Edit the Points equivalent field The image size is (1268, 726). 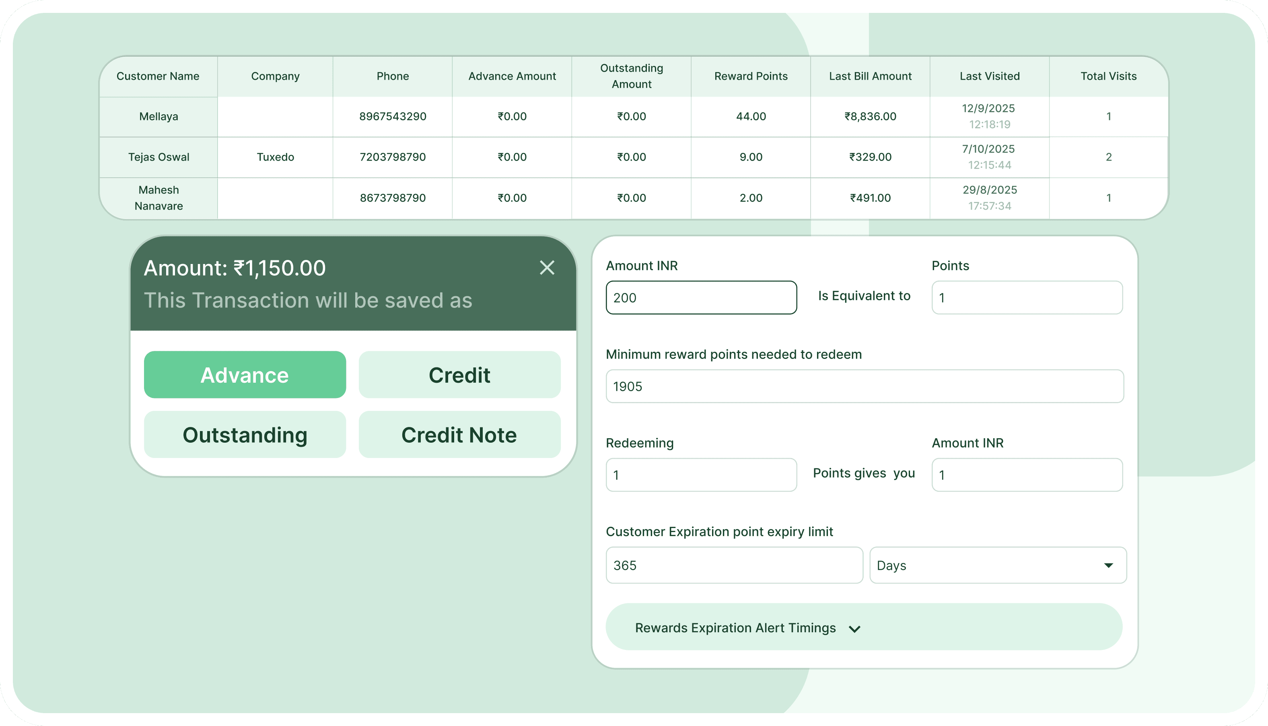[1026, 298]
